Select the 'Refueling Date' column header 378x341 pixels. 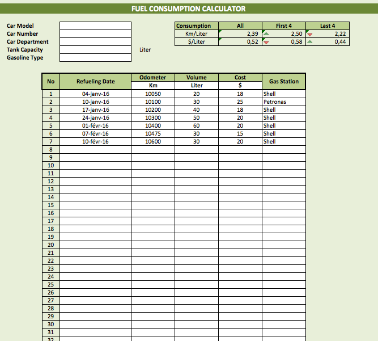coord(95,82)
